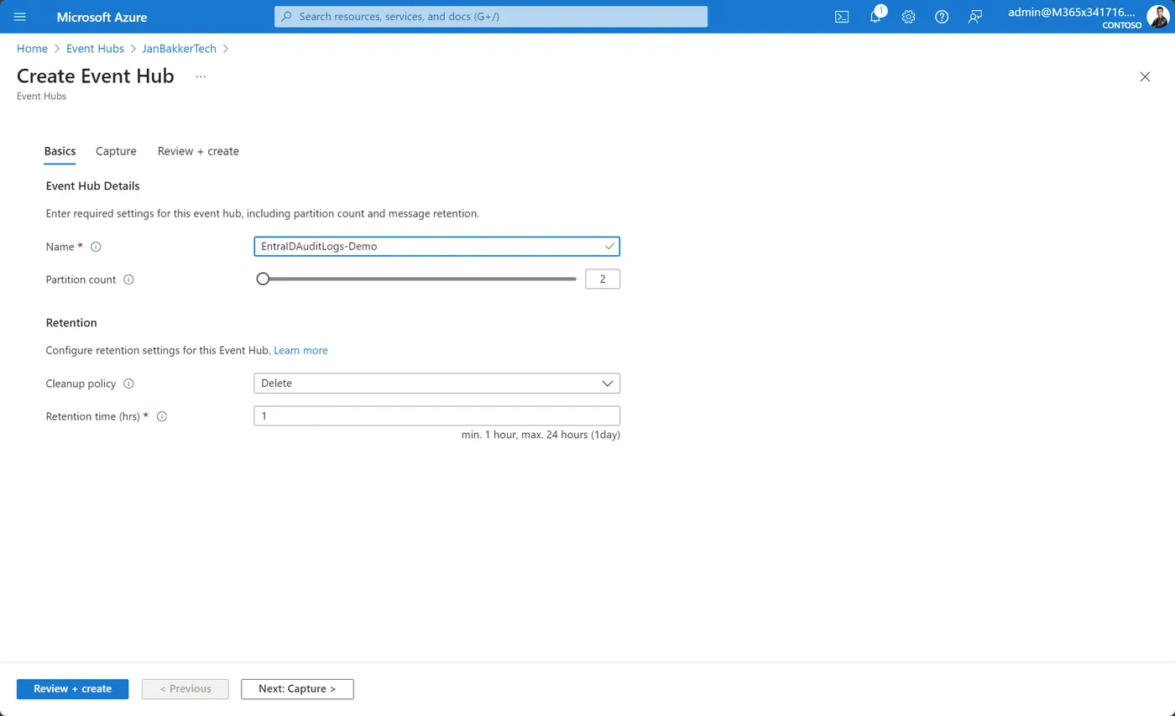Go to Home breadcrumb

point(32,49)
